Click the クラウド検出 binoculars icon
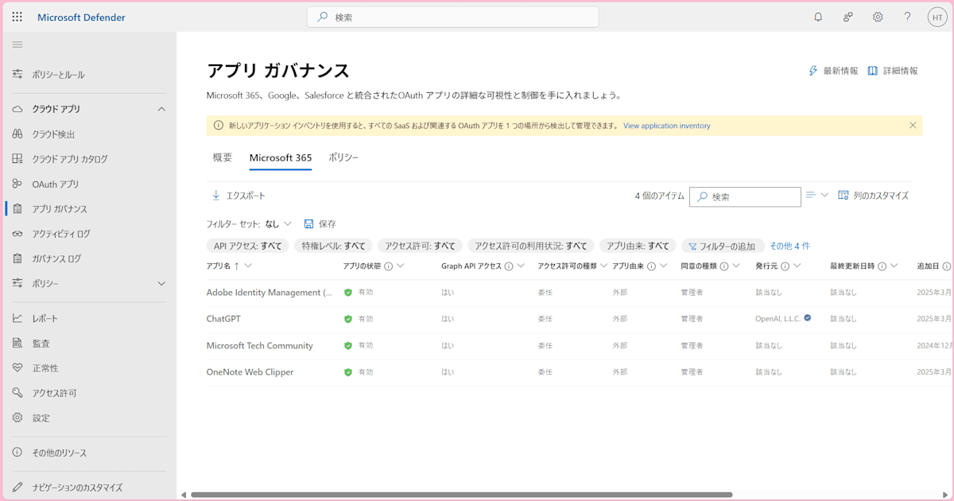The height and width of the screenshot is (501, 954). tap(17, 134)
